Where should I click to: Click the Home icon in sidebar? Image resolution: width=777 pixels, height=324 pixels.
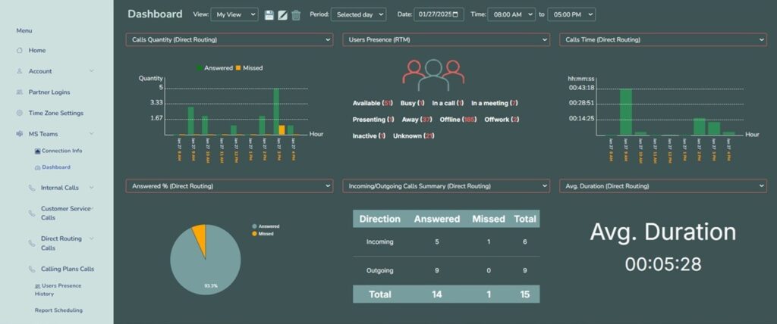(x=19, y=51)
